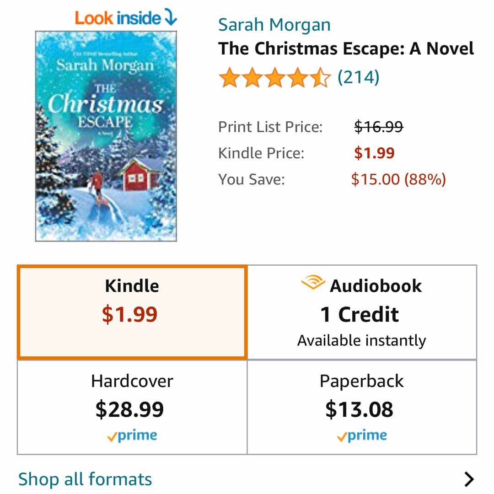The height and width of the screenshot is (494, 494).
Task: Expand Shop all formats chevron arrow
Action: click(468, 479)
